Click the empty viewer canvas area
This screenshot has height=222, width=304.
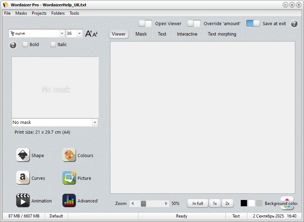(203, 117)
